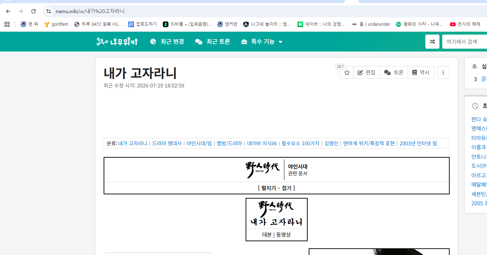Viewport: 487px width, 255px height.
Task: Open the 티비플 bookmark
Action: click(187, 24)
